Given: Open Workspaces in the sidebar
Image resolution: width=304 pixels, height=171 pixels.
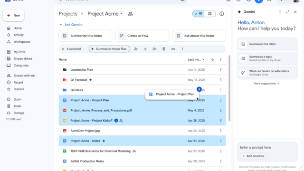Looking at the screenshot, I should pos(22,42).
